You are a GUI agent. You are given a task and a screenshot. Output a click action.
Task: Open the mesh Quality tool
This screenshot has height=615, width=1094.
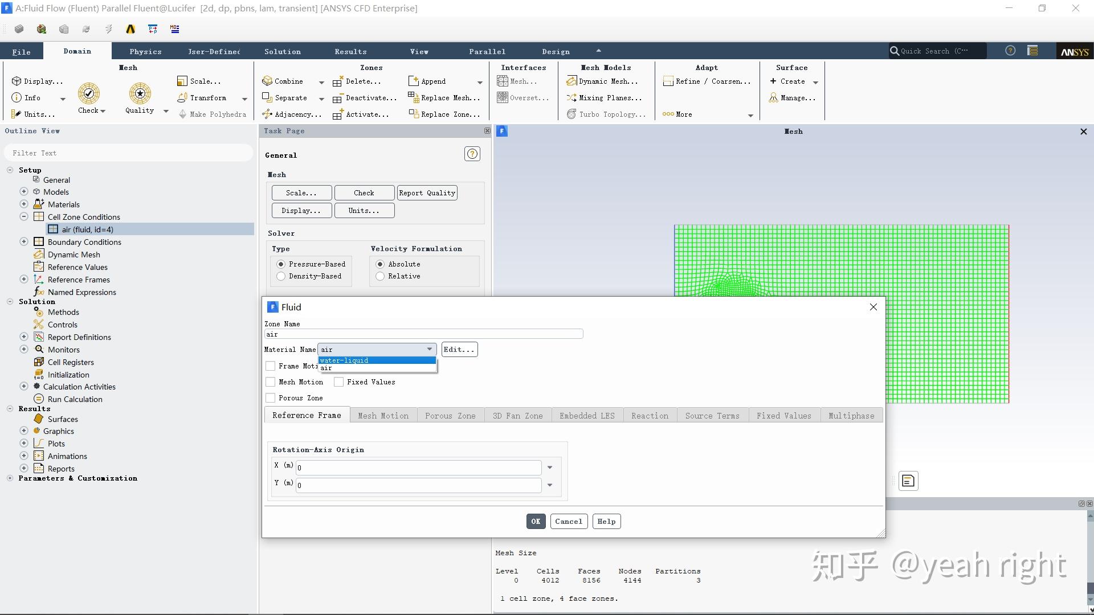[140, 94]
